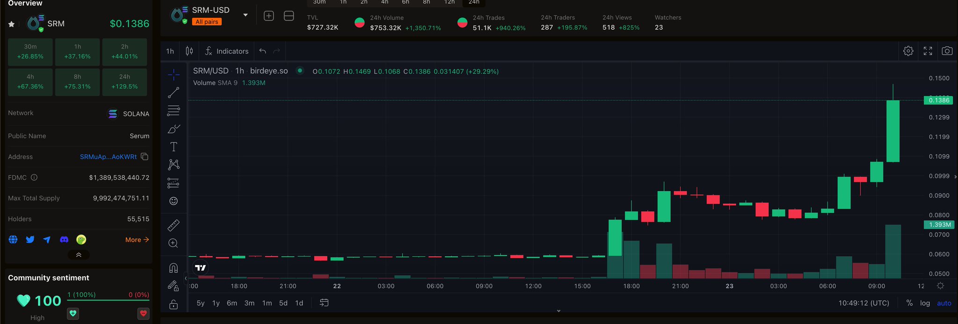The width and height of the screenshot is (958, 324).
Task: Toggle auto scale
Action: (x=944, y=303)
